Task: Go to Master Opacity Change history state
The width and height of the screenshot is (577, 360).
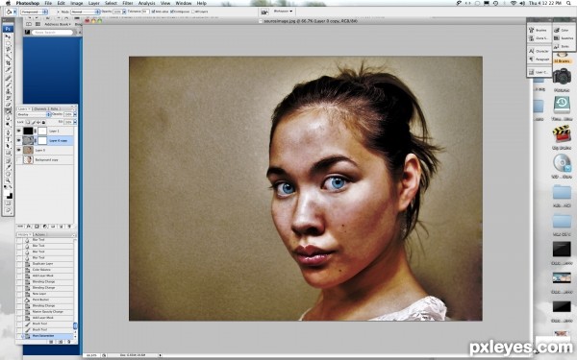Action: coord(48,311)
